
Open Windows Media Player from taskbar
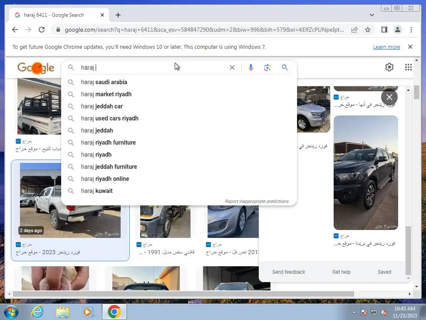(x=88, y=312)
